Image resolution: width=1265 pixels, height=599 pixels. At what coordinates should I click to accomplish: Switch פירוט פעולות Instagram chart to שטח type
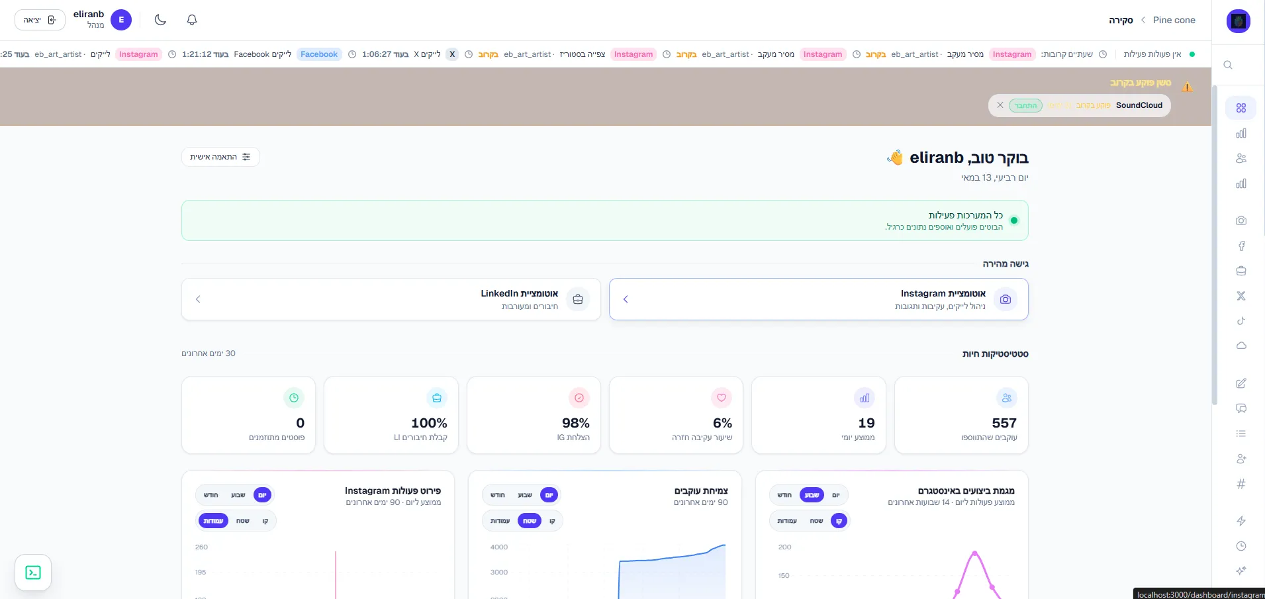click(x=243, y=521)
